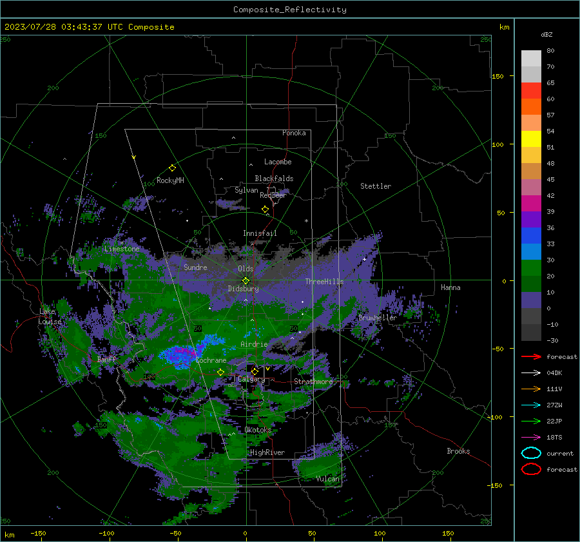
Task: Click the Composite_Reflectivity title
Action: click(x=289, y=10)
